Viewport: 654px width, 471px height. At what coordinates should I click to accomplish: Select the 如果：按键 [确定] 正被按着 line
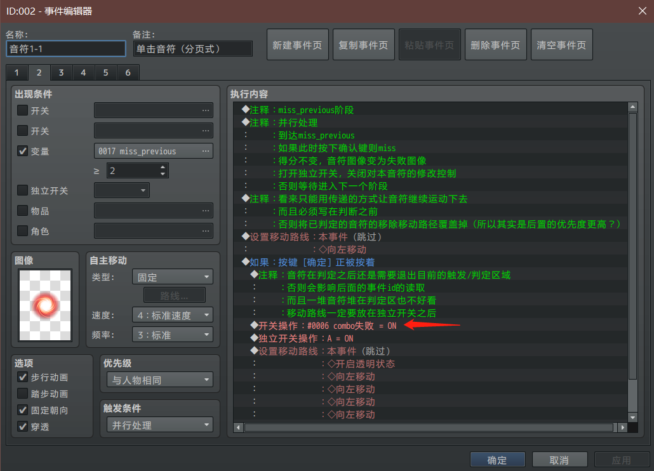click(x=430, y=262)
